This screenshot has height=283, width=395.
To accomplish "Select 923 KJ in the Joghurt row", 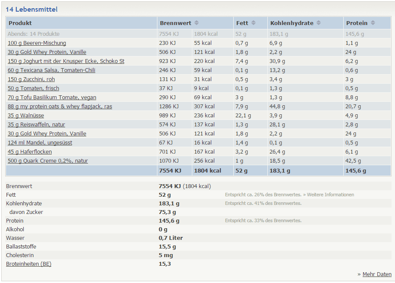I will [x=167, y=61].
